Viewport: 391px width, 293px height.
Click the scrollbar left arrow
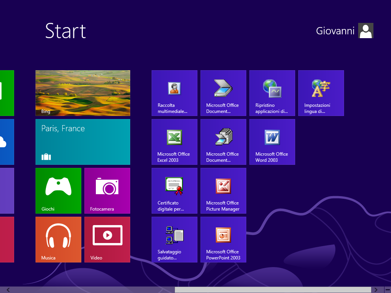[x=8, y=290]
